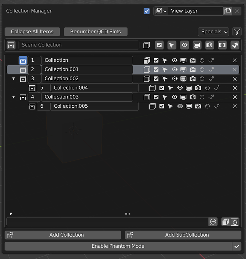Screen dimensions: 246x259
Task: Toggle selectability arrow for Collection.005
Action: click(x=170, y=106)
